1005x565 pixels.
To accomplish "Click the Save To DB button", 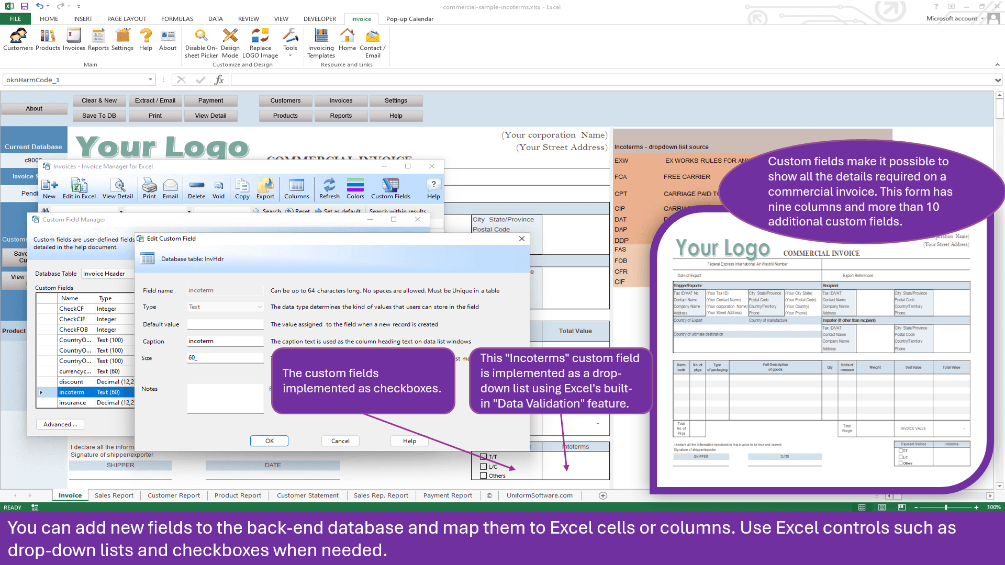I will tap(99, 116).
